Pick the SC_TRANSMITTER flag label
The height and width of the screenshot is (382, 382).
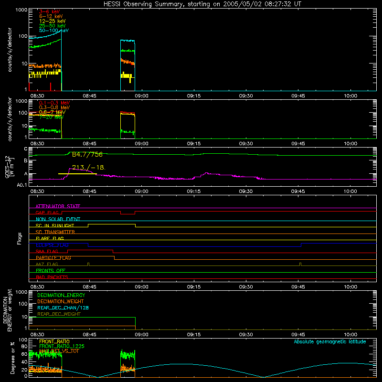tap(55, 232)
